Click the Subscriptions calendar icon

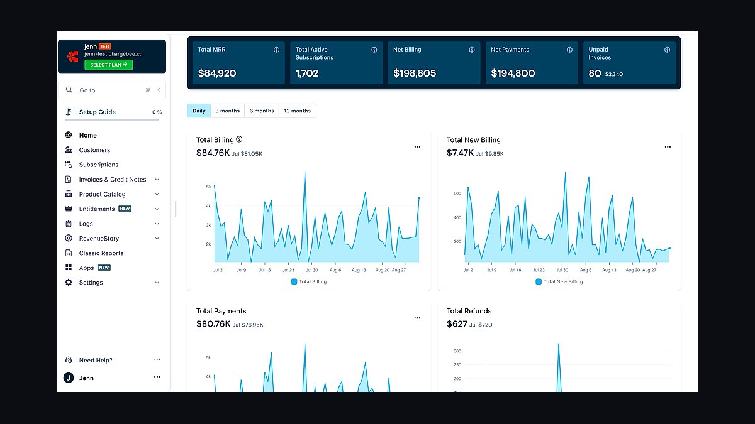click(69, 165)
